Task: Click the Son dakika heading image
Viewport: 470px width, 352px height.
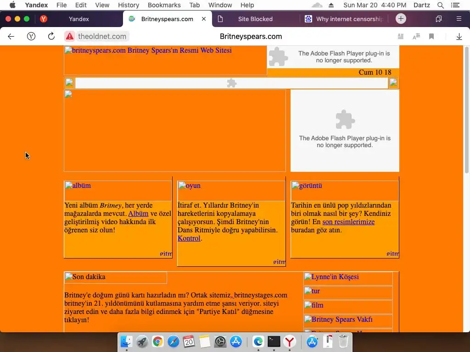Action: point(115,277)
